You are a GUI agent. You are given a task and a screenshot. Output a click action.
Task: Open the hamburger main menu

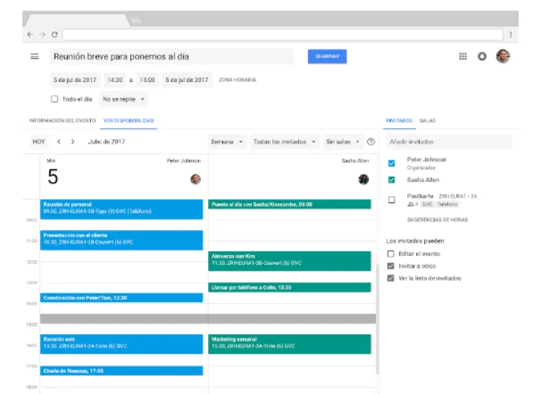[34, 56]
